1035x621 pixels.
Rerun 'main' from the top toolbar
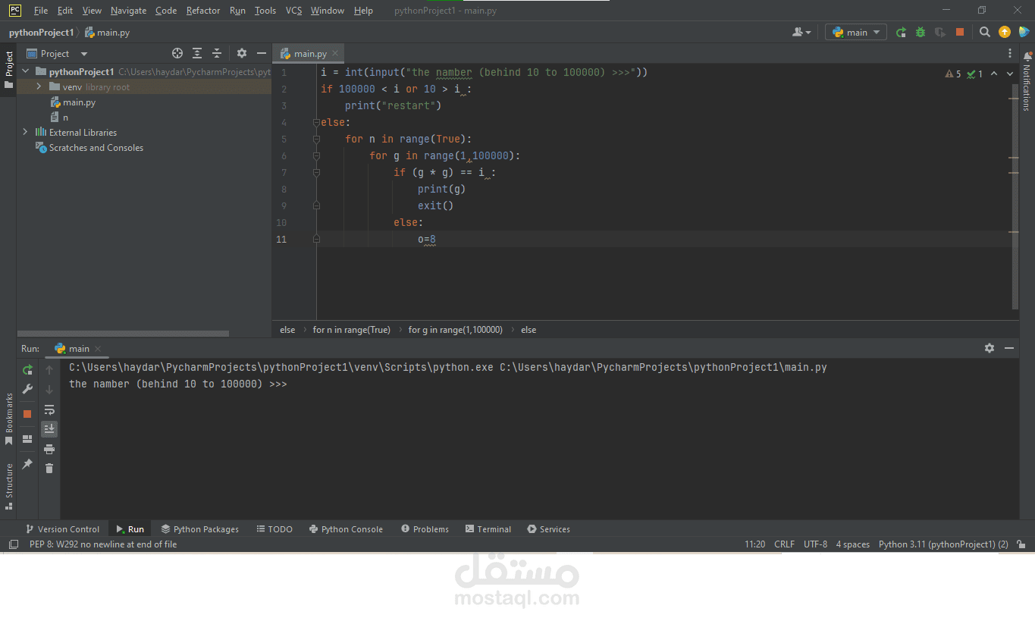click(901, 33)
